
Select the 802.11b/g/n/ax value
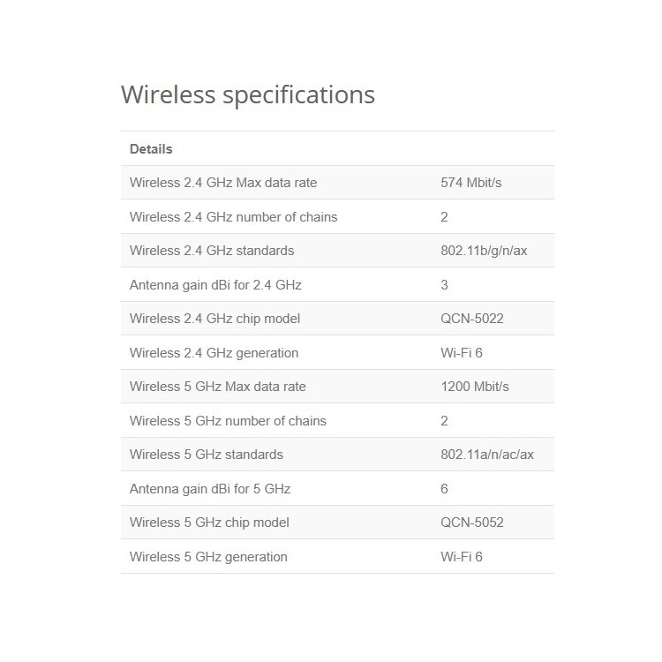coord(484,251)
